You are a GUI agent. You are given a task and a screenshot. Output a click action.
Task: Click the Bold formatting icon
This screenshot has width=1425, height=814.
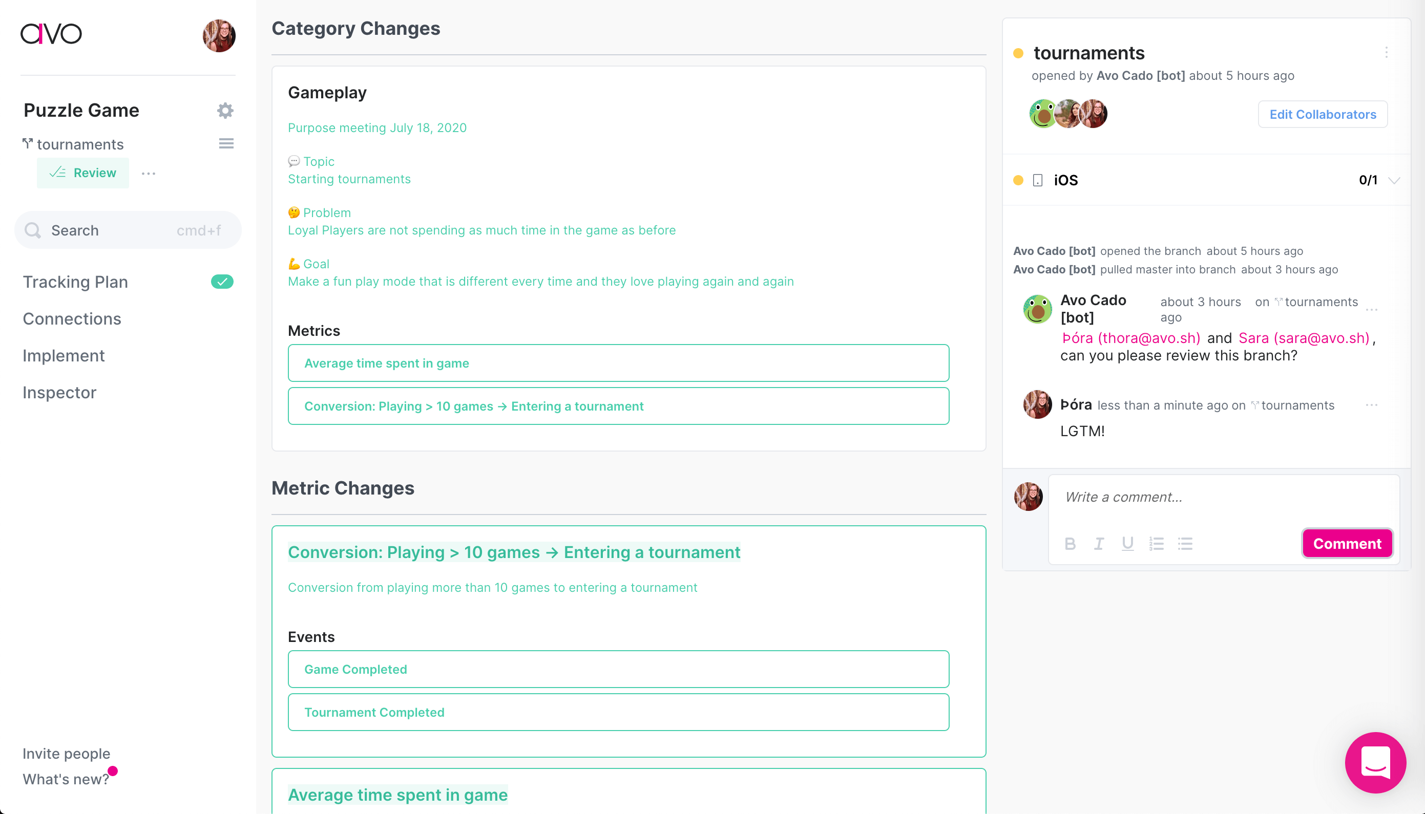1070,543
